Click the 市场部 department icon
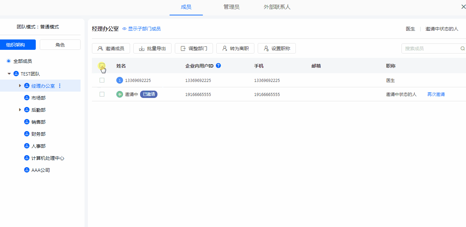 click(x=27, y=98)
